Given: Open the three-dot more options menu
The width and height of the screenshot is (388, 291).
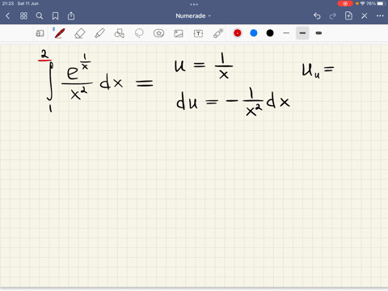Looking at the screenshot, I should point(380,16).
